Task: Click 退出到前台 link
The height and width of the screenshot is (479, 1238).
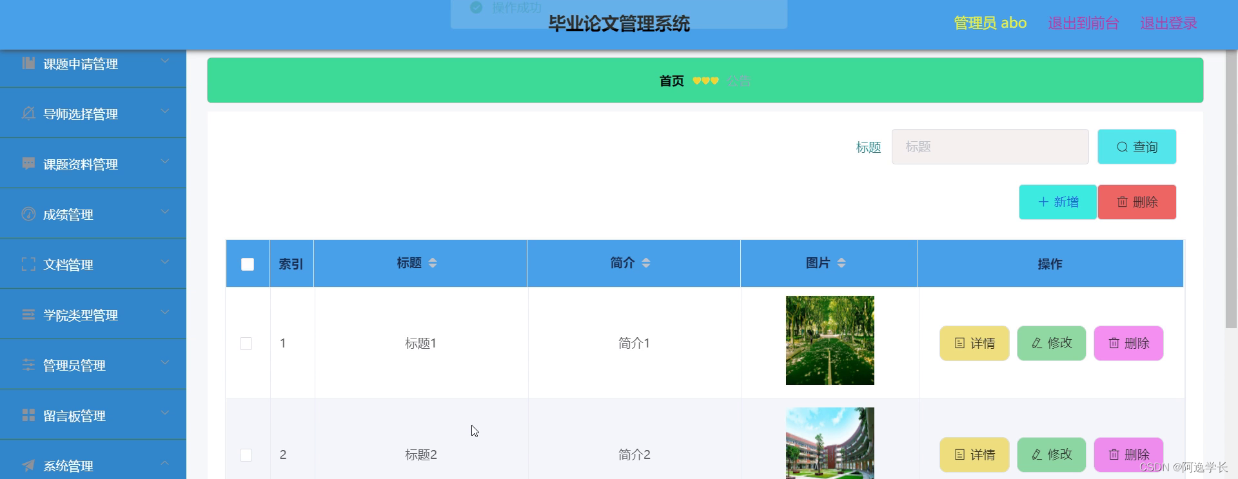Action: click(1083, 23)
